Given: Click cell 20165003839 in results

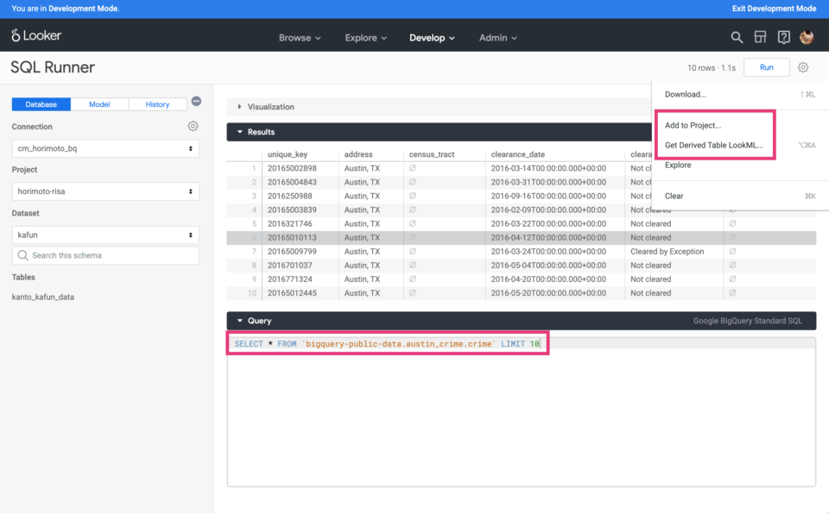Looking at the screenshot, I should click(x=292, y=210).
